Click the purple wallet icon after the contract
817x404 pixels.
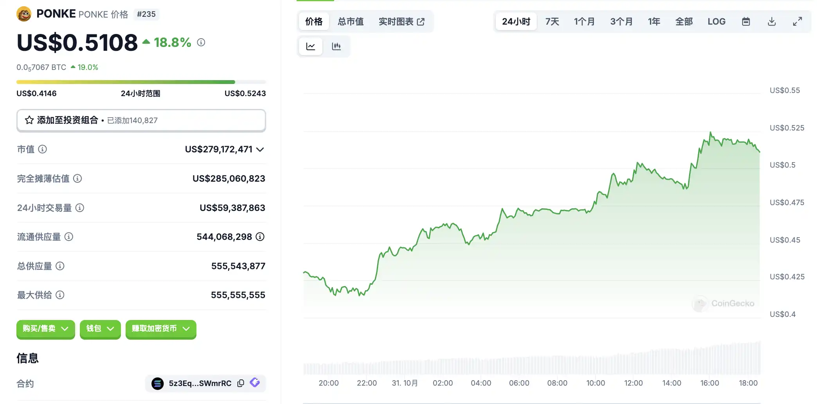255,383
